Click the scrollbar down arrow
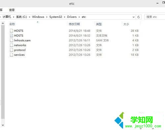The width and height of the screenshot is (165, 130). point(3,125)
